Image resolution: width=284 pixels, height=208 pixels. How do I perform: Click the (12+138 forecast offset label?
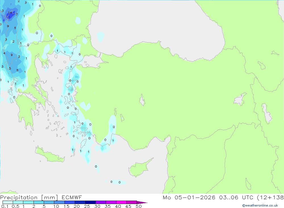point(270,197)
